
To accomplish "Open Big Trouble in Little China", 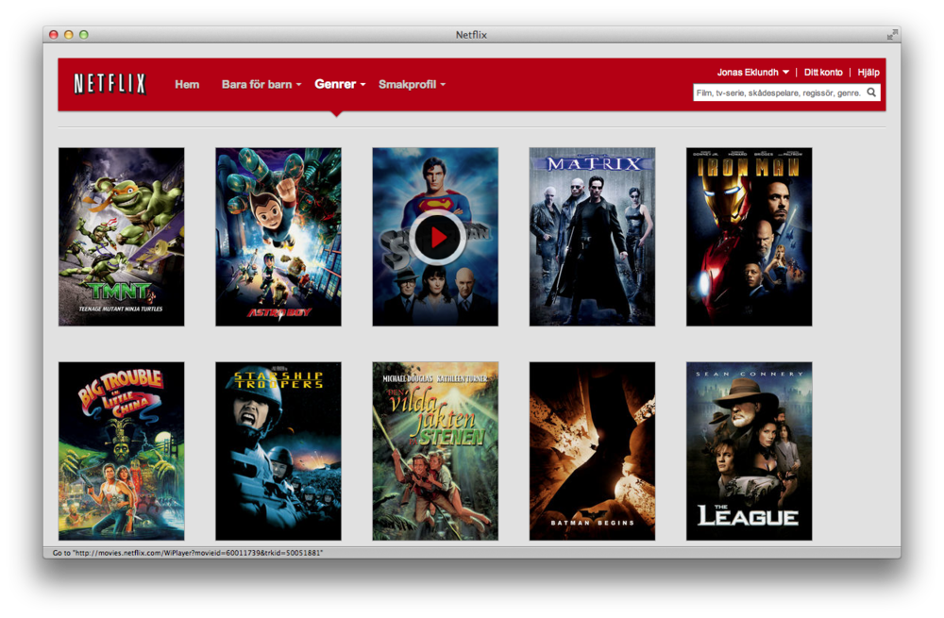I will (121, 450).
